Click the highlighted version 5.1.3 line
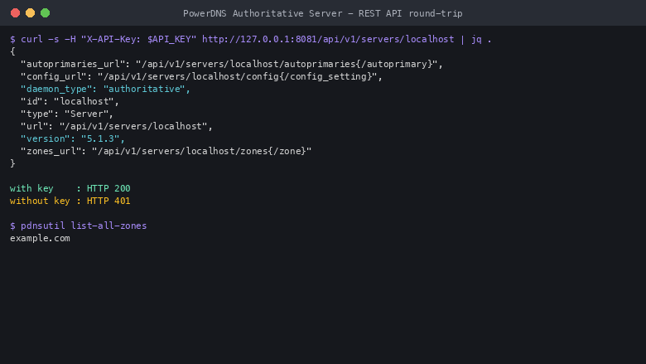This screenshot has height=364, width=646. click(73, 139)
